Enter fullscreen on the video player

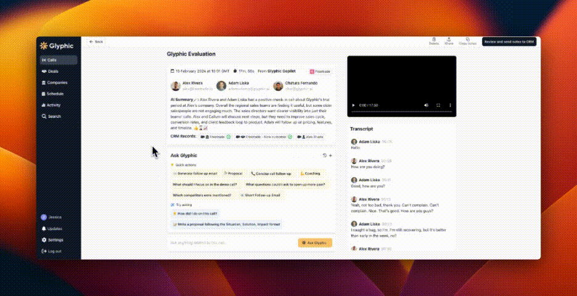[x=438, y=105]
